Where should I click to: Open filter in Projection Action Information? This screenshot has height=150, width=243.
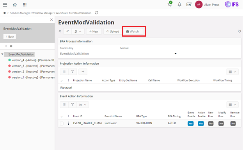[73, 72]
